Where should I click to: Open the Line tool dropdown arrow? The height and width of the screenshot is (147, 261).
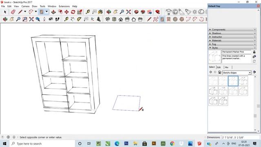coord(25,12)
